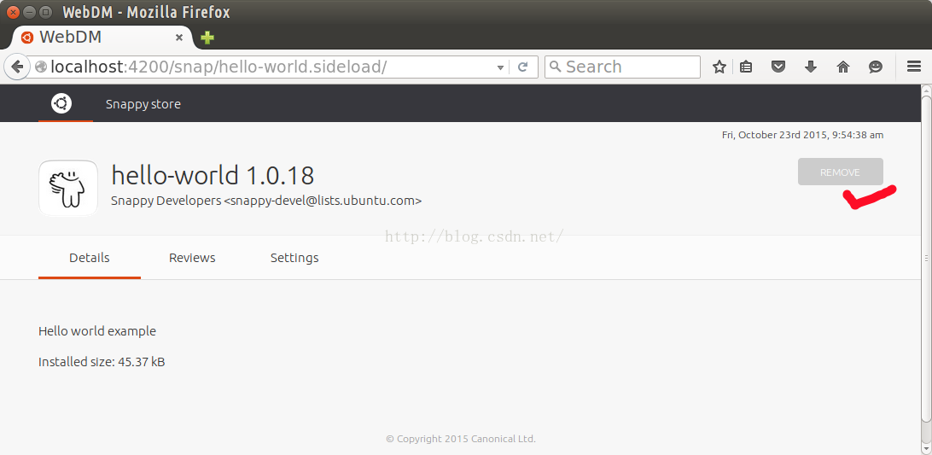The width and height of the screenshot is (932, 455).
Task: Click the page vertical scrollbar
Action: click(x=926, y=258)
